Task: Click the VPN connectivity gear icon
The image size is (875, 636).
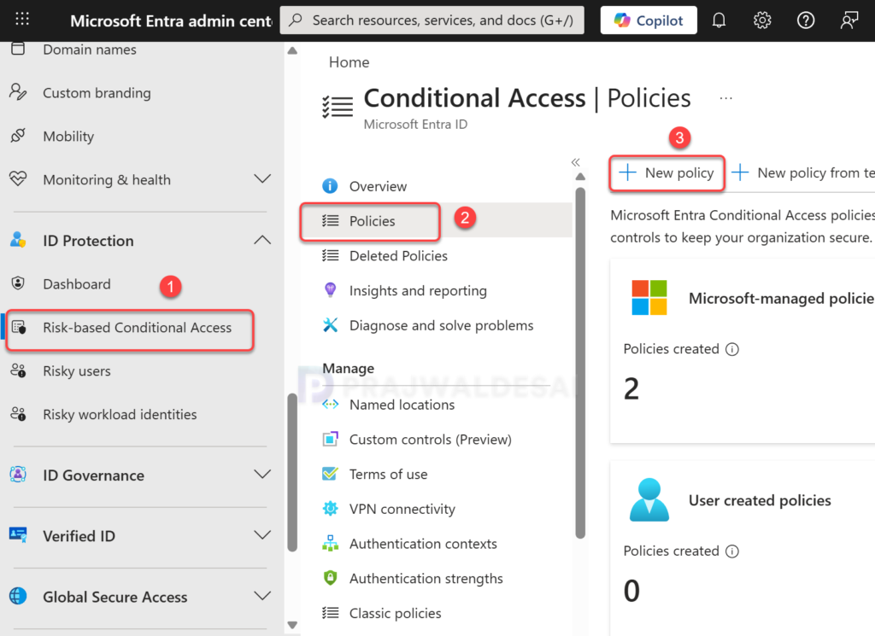Action: pos(330,508)
